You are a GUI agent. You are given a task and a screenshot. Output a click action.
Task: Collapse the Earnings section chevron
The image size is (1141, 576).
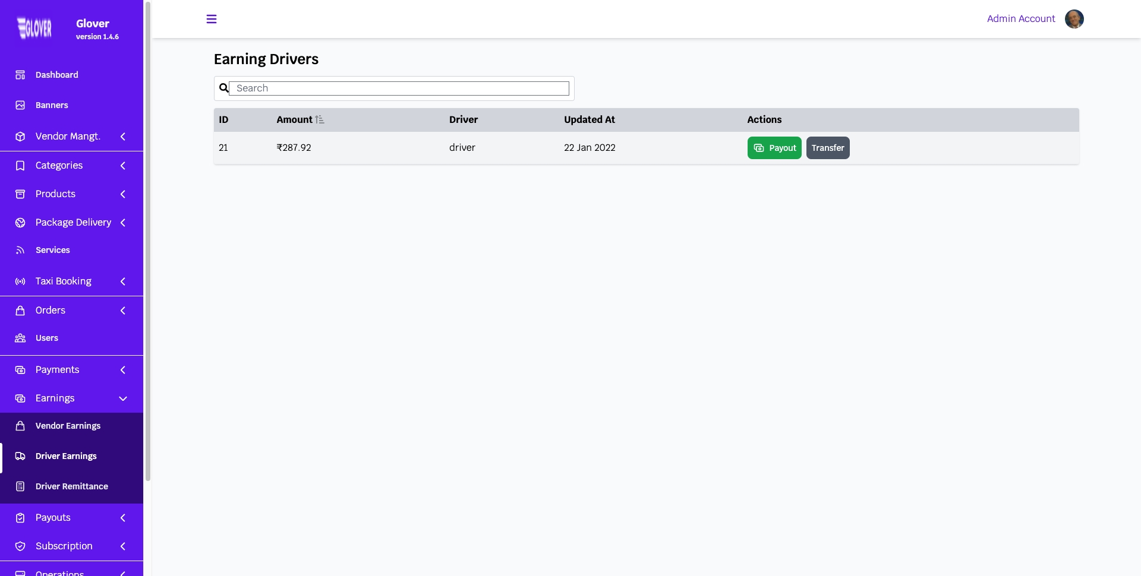[123, 398]
